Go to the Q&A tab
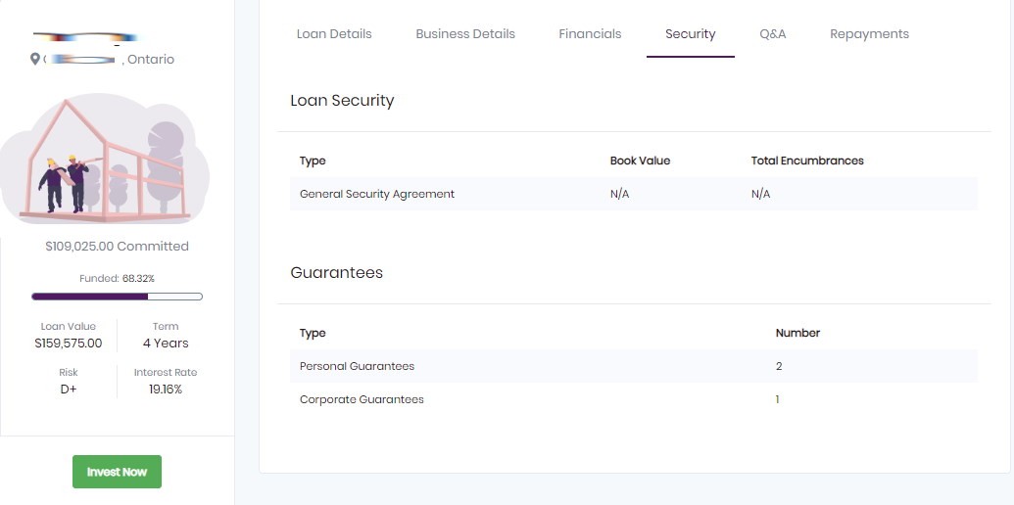 click(x=772, y=34)
